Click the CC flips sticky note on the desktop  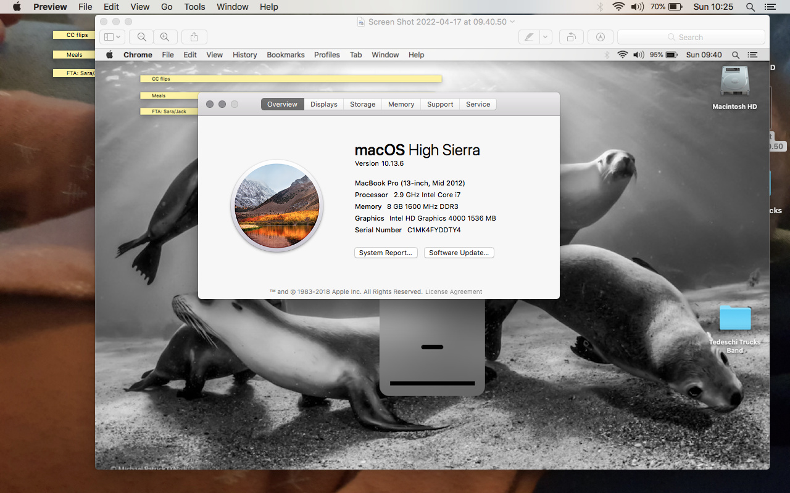click(74, 35)
